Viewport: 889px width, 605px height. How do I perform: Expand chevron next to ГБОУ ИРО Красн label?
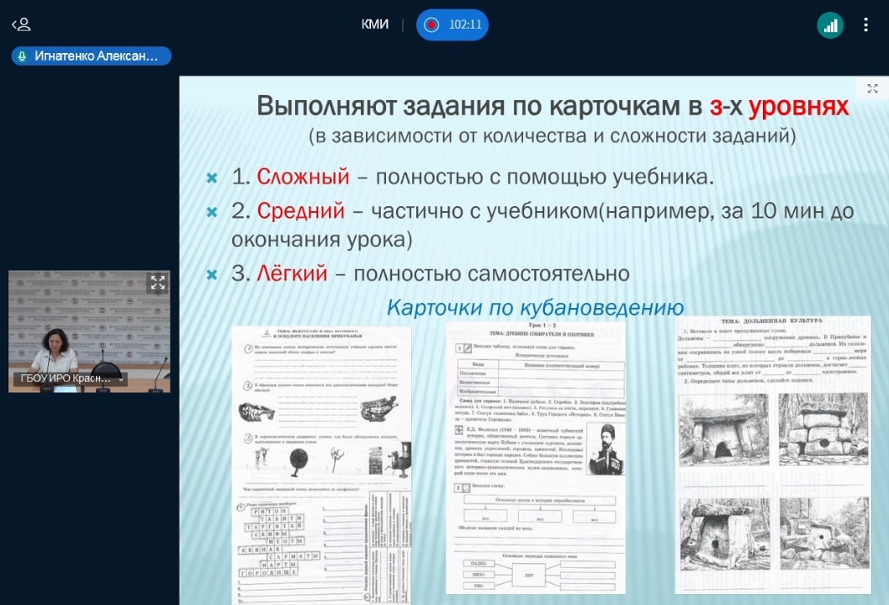122,379
